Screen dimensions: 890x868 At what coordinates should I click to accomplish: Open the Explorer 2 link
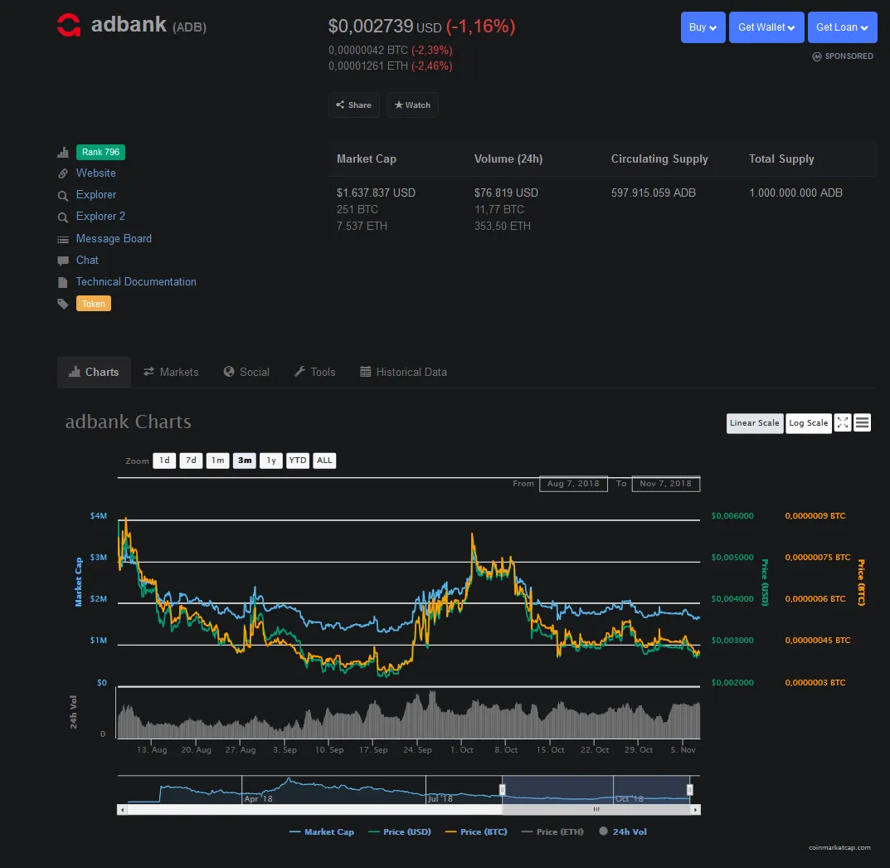point(100,217)
